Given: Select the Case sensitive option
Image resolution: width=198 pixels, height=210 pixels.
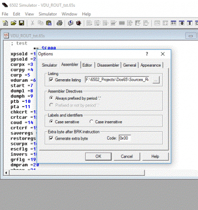Looking at the screenshot, I should coord(51,121).
